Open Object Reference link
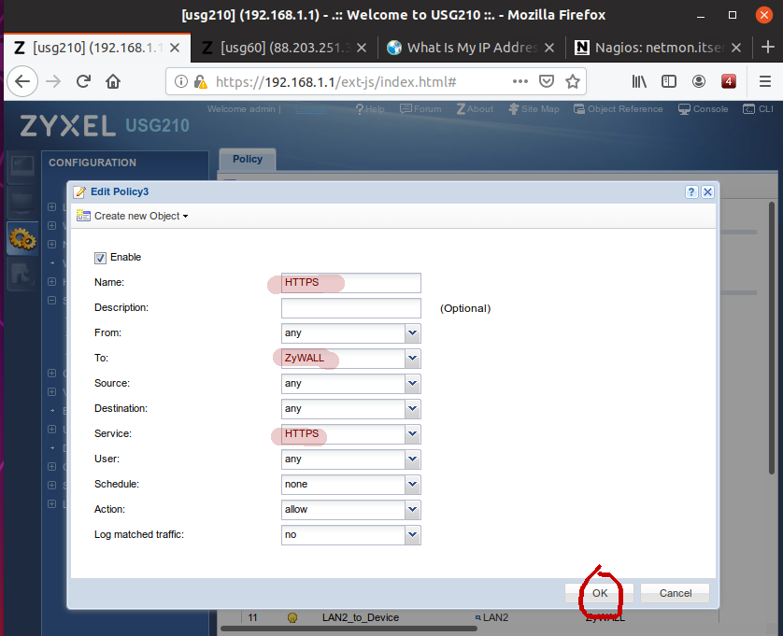 coord(619,109)
